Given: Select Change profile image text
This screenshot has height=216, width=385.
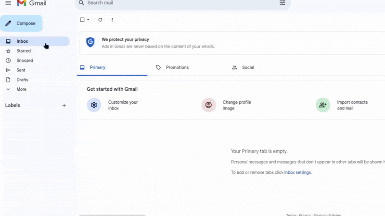Looking at the screenshot, I should [237, 105].
